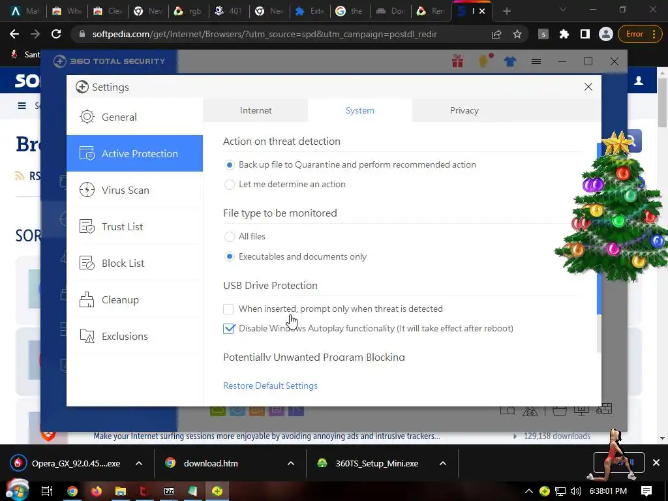Switch to the Privacy tab
The image size is (668, 501).
464,110
